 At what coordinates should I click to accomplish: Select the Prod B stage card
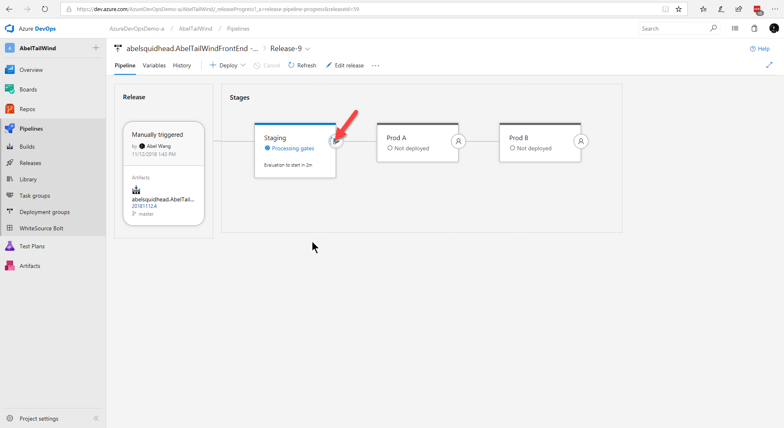pos(540,143)
